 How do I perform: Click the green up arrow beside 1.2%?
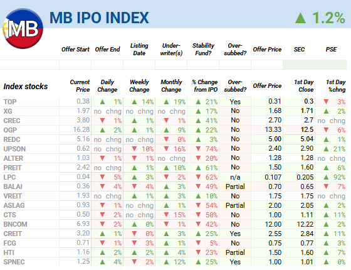(300, 18)
